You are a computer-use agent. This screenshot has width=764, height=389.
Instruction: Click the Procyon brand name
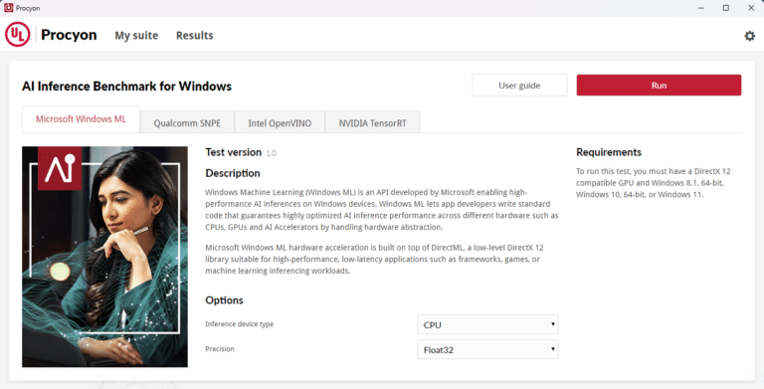coord(69,35)
